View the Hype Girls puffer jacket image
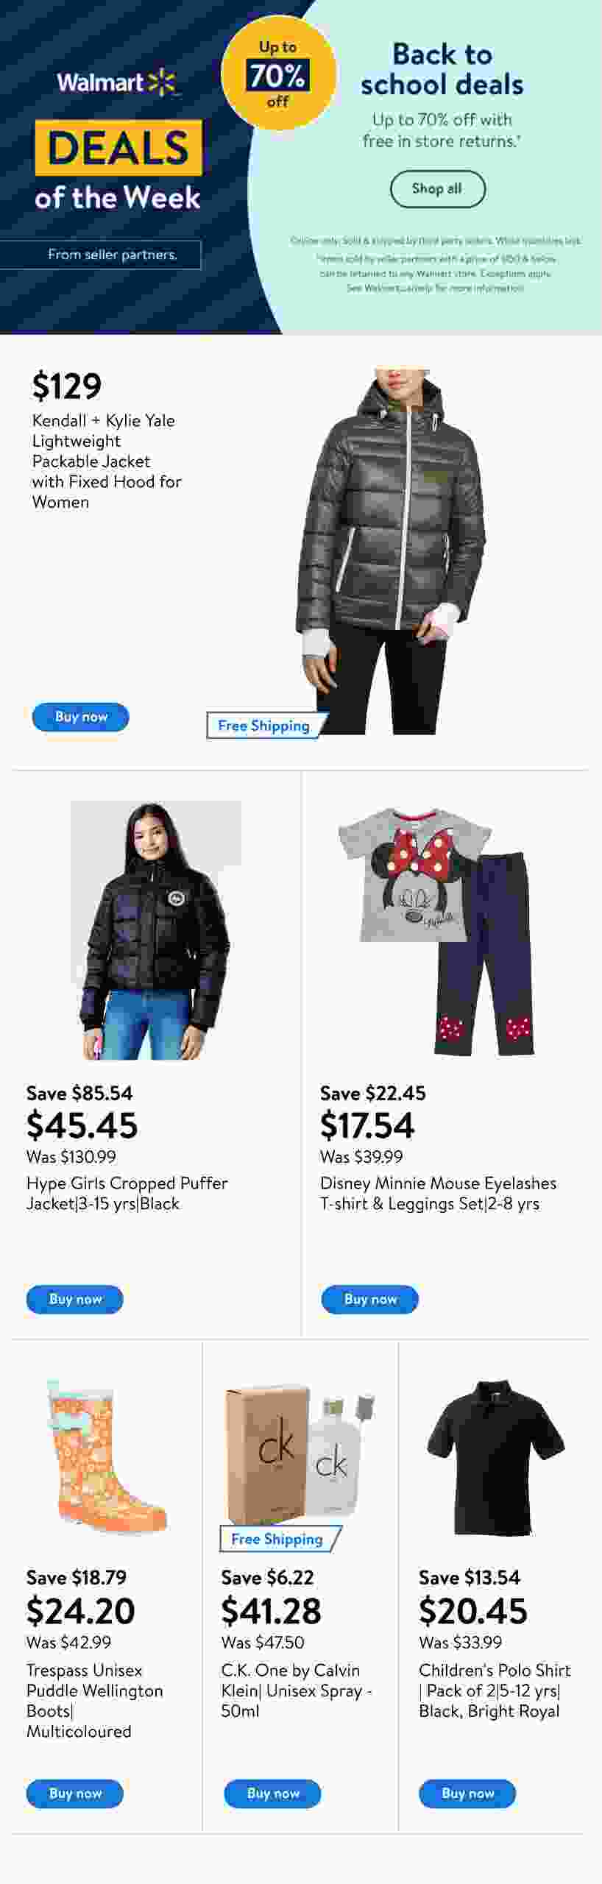 tap(155, 930)
